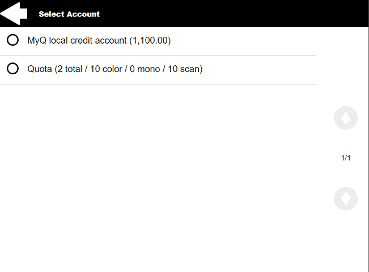This screenshot has height=272, width=369.
Task: Click the 1,100.00 credit balance amount
Action: click(150, 41)
